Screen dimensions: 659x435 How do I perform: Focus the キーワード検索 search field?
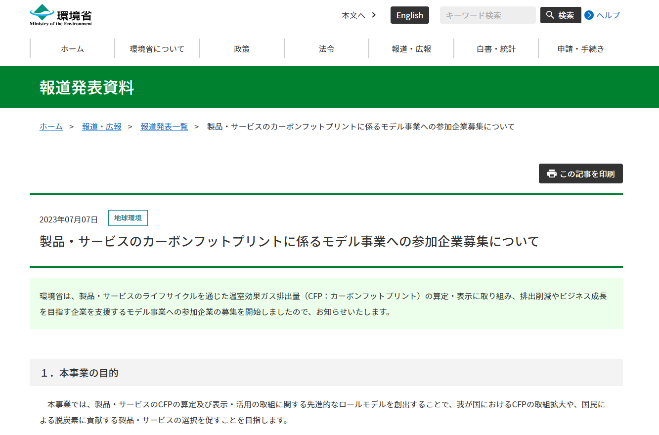[487, 15]
